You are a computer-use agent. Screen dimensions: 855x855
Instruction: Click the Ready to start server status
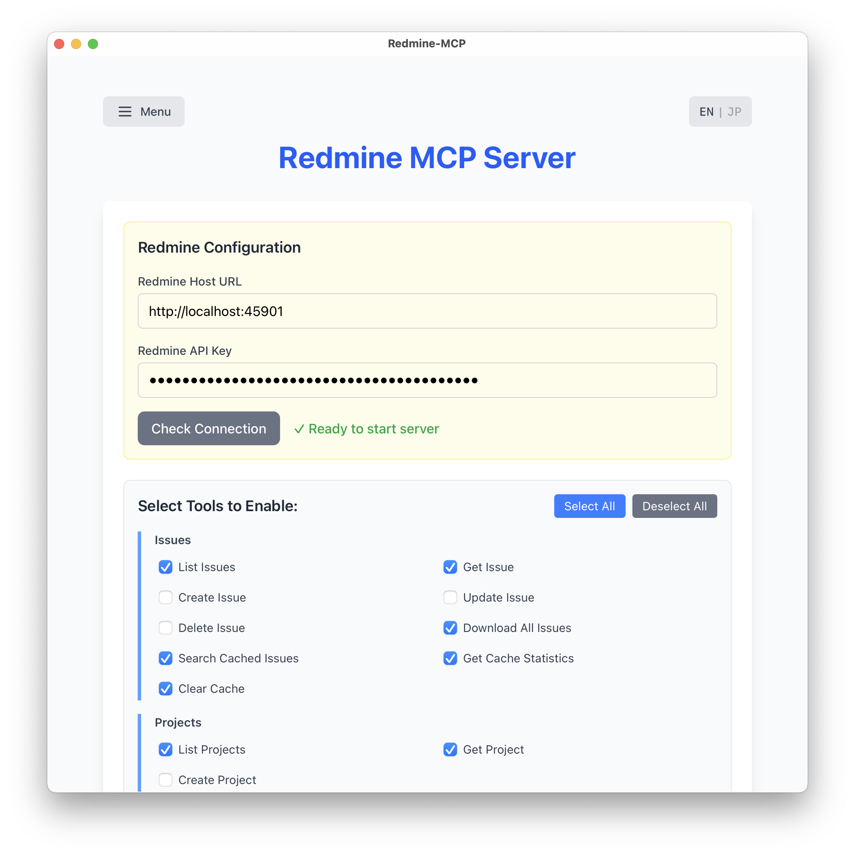click(x=367, y=429)
